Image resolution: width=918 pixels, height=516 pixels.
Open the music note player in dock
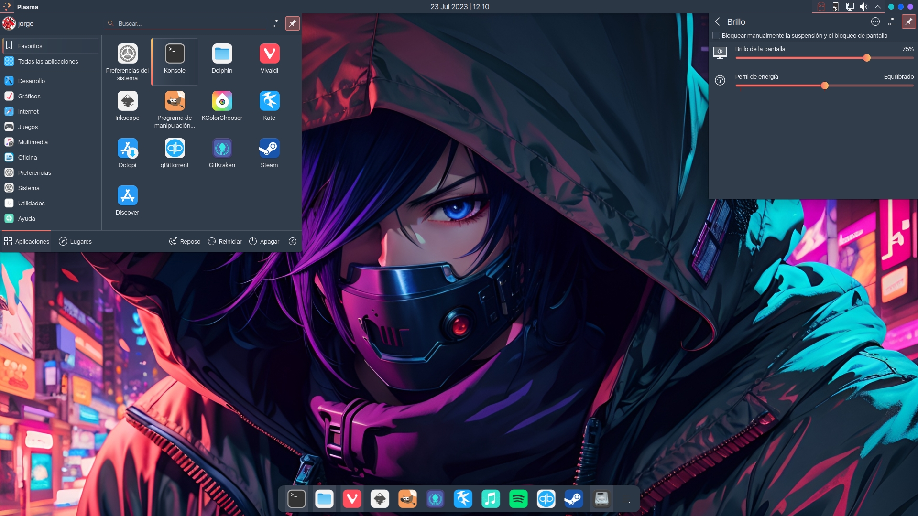point(491,499)
